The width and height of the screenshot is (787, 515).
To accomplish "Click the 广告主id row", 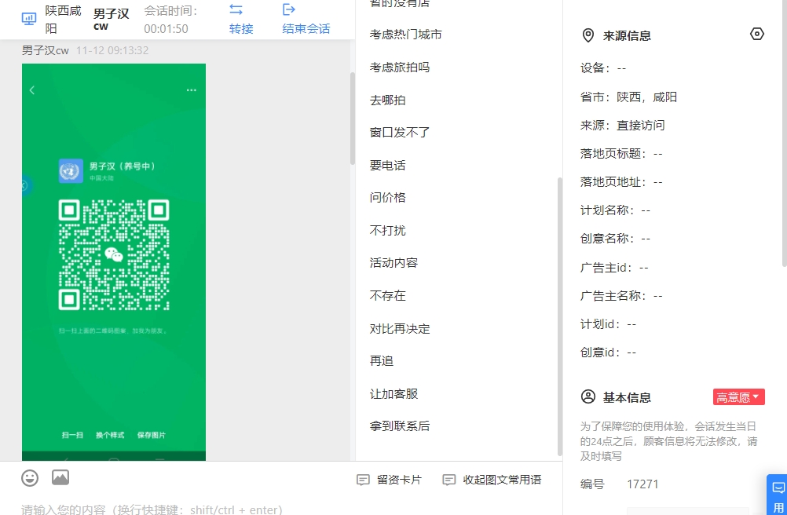I will tap(614, 268).
